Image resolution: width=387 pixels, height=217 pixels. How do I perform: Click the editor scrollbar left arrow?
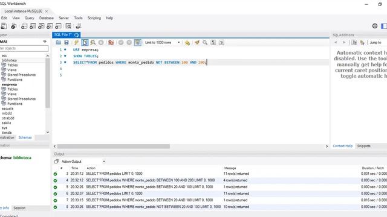(x=54, y=146)
